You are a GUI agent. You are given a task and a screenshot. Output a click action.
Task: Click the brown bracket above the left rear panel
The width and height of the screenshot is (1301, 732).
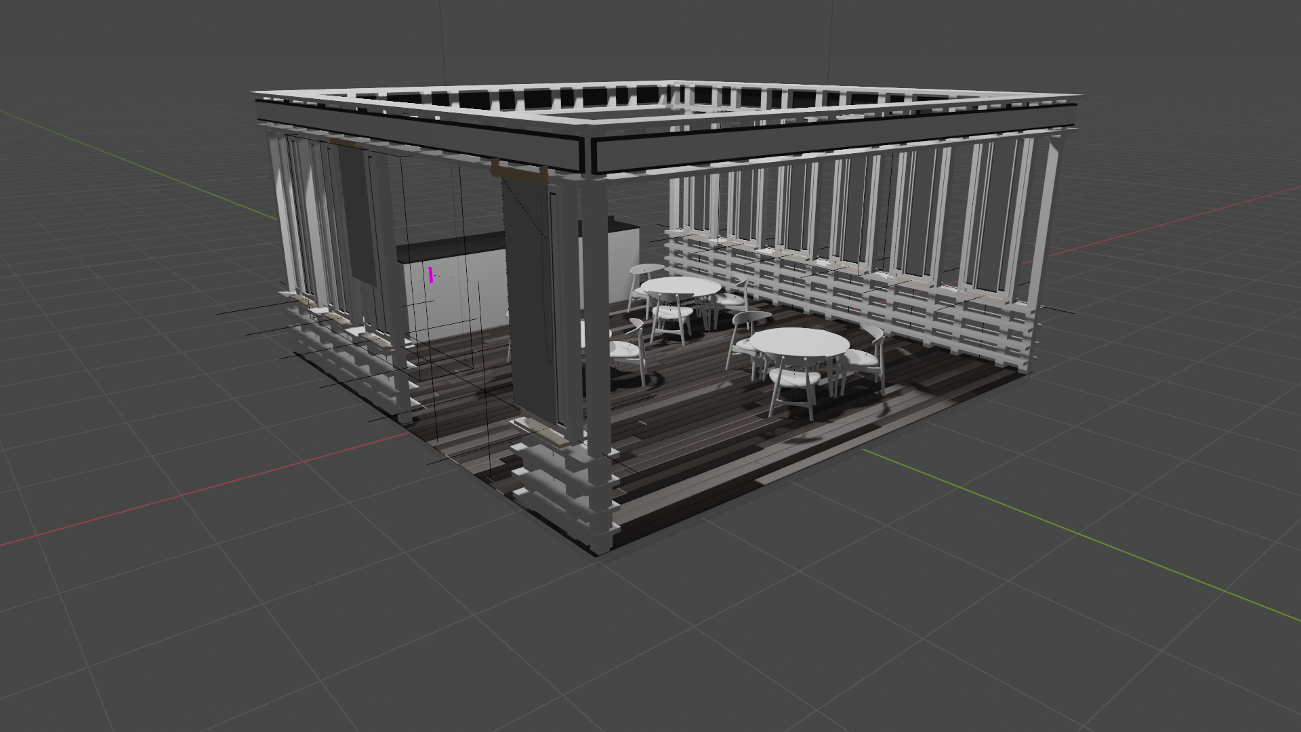[344, 143]
